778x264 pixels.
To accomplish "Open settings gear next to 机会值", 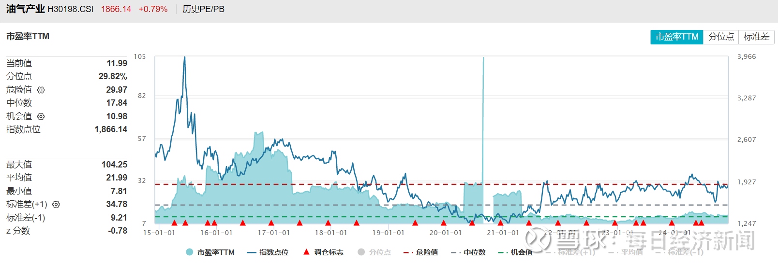I will 41,116.
